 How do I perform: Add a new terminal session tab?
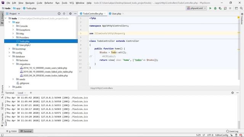tap(31, 93)
